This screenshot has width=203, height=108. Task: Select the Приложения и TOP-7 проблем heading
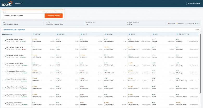pos(14,30)
